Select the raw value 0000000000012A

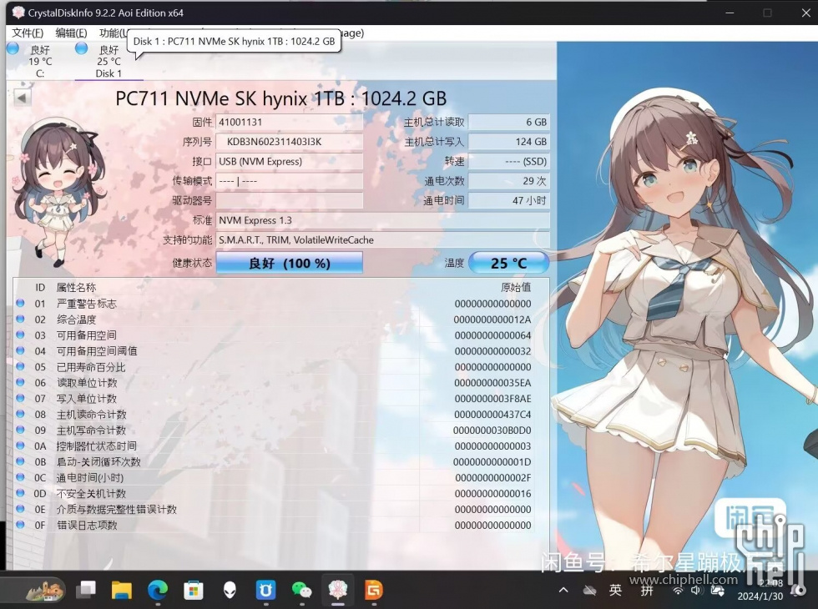pyautogui.click(x=492, y=319)
